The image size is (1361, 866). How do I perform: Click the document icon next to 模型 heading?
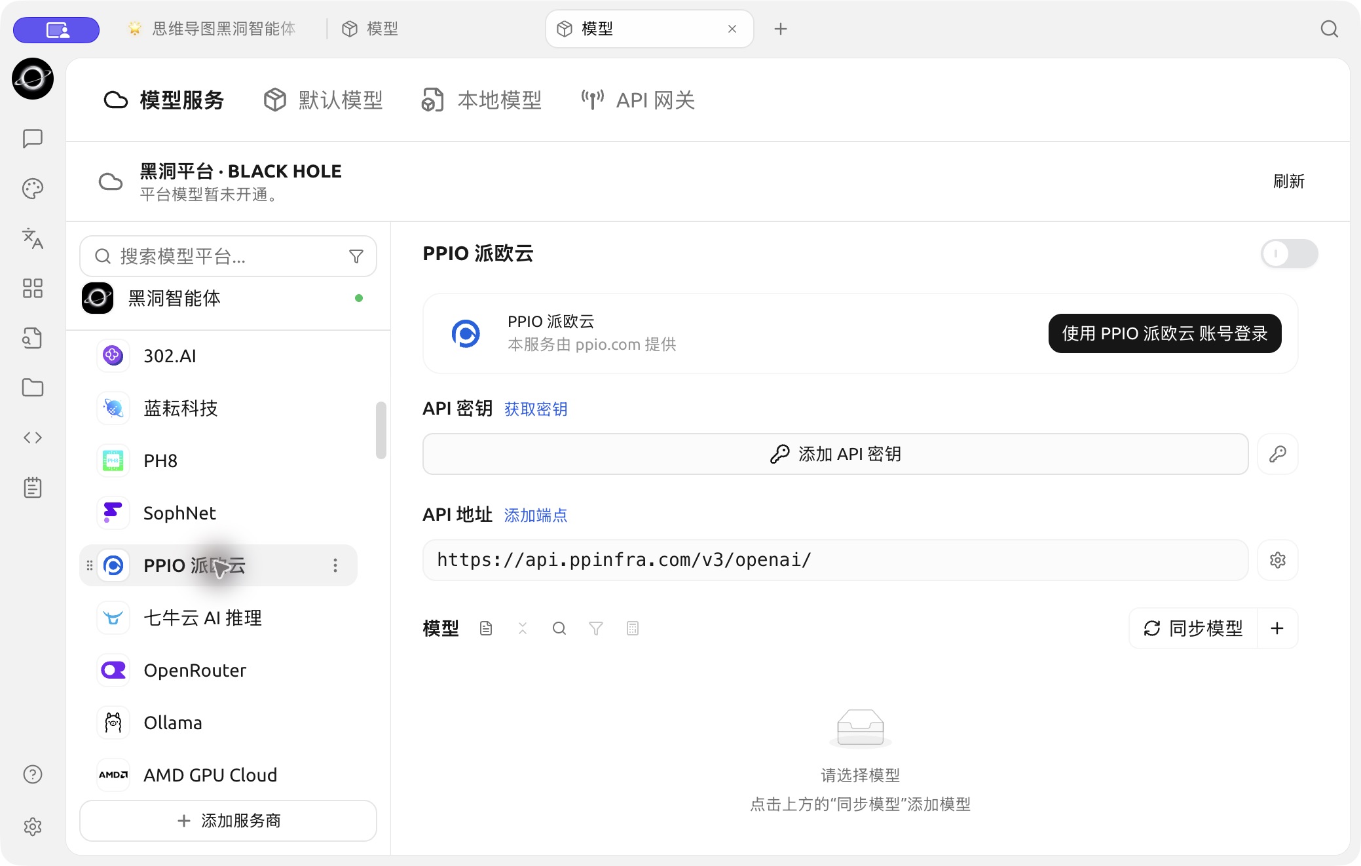tap(486, 629)
